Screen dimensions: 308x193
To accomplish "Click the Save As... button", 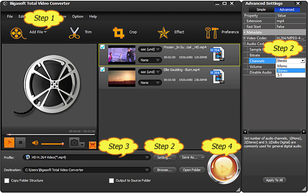I will 191,158.
